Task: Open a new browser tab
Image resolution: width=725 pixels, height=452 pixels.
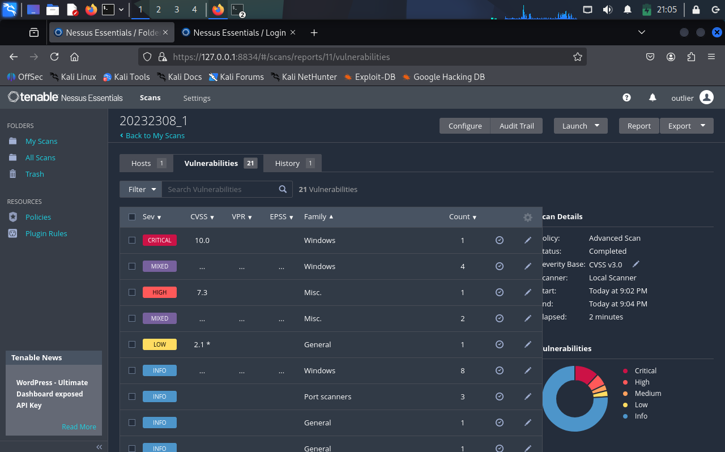Action: point(314,32)
